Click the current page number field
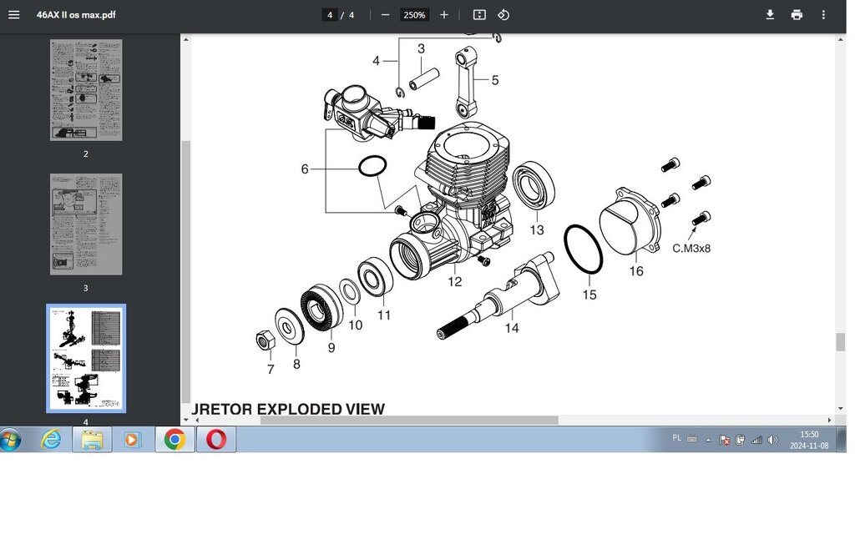 [331, 15]
